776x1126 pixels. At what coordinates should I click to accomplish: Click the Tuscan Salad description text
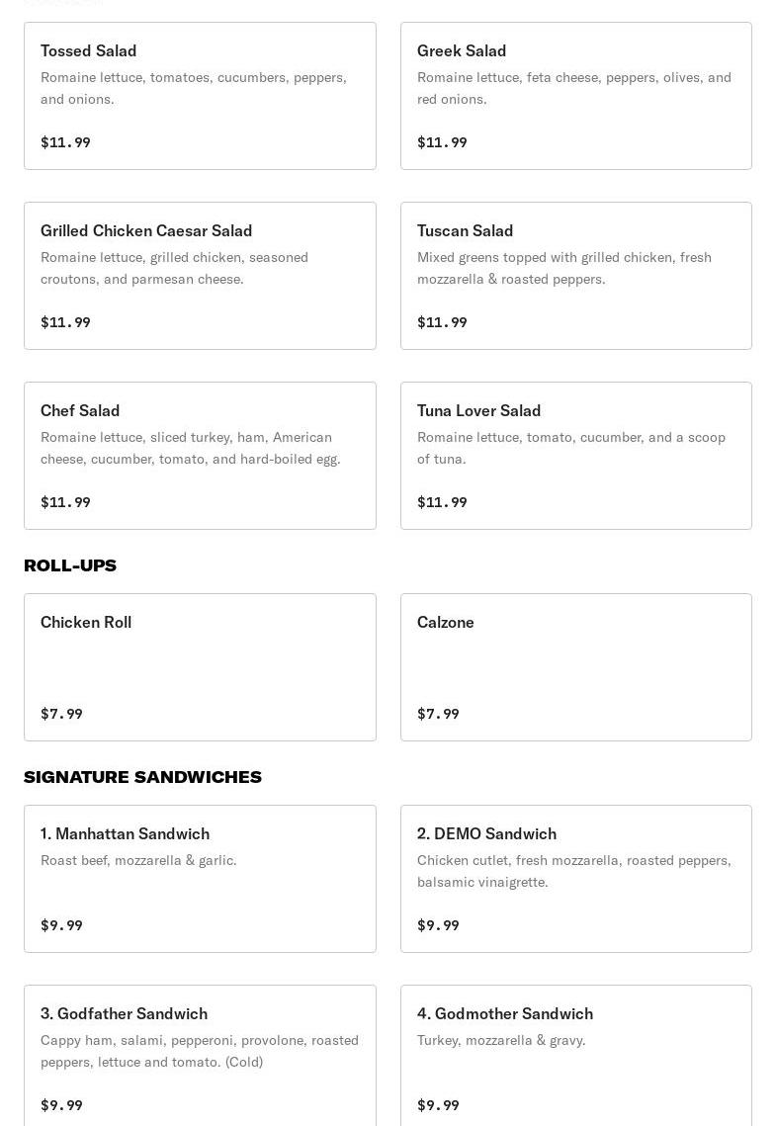563,268
